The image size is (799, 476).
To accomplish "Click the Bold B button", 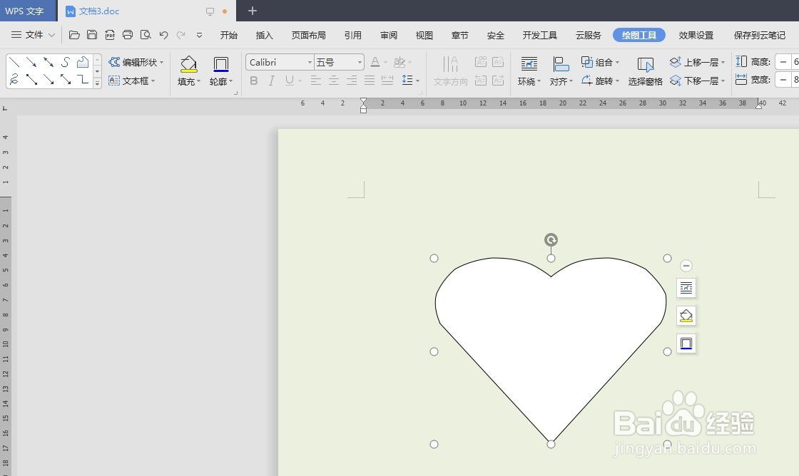I will click(x=254, y=81).
